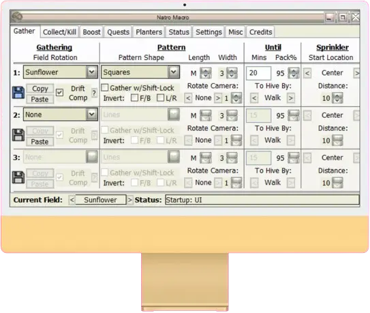Click the floppy disk icon in row 3
Viewport: 370px width, 313px height.
[18, 177]
